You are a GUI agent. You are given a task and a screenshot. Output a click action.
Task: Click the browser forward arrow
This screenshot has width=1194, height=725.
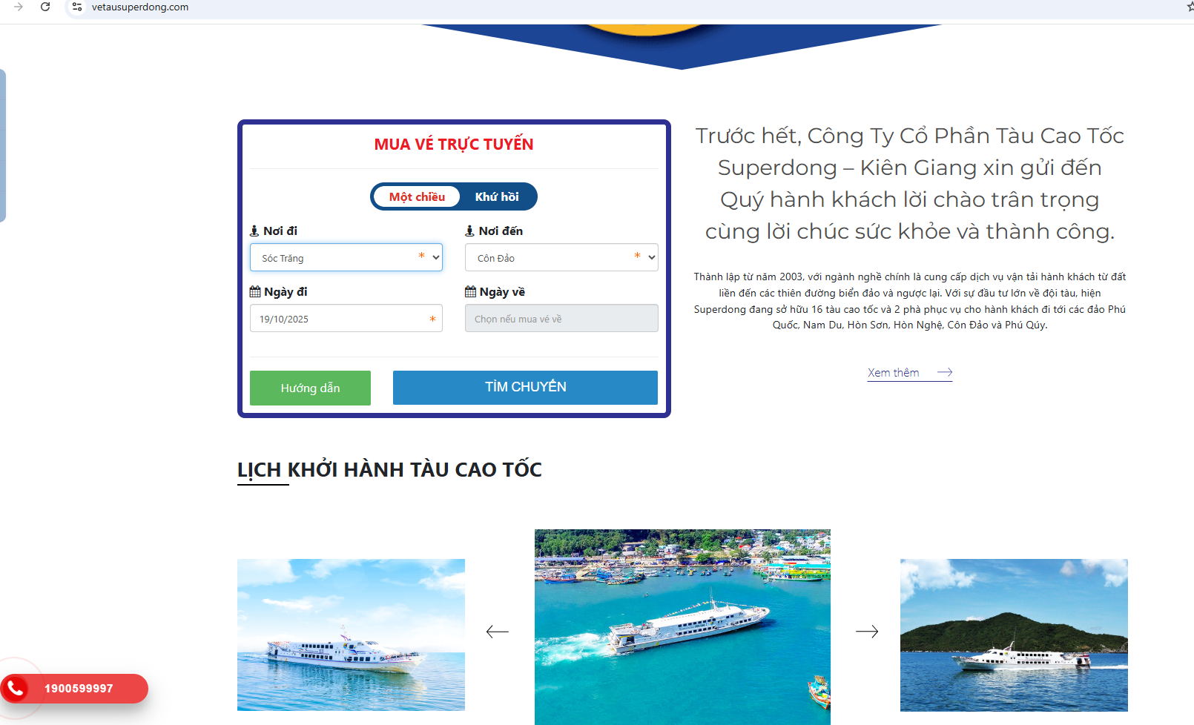(x=19, y=7)
